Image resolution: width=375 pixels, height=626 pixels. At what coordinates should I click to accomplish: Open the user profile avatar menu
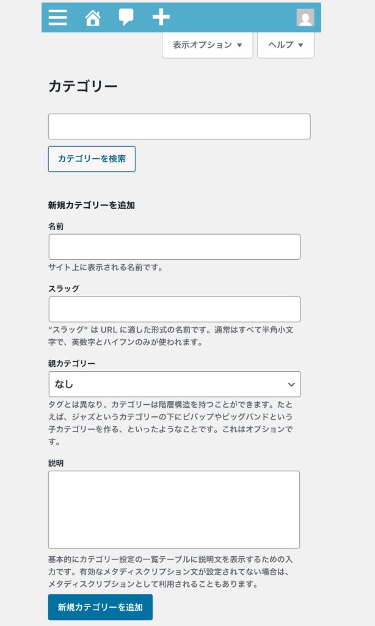tap(305, 17)
